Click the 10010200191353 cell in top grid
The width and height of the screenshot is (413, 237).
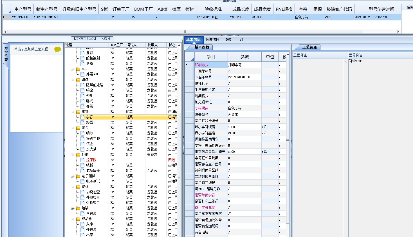[47, 17]
